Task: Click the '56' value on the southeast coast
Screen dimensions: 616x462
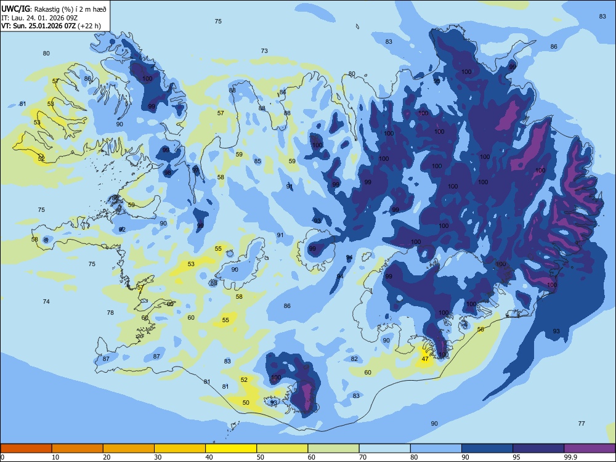Action: [481, 330]
